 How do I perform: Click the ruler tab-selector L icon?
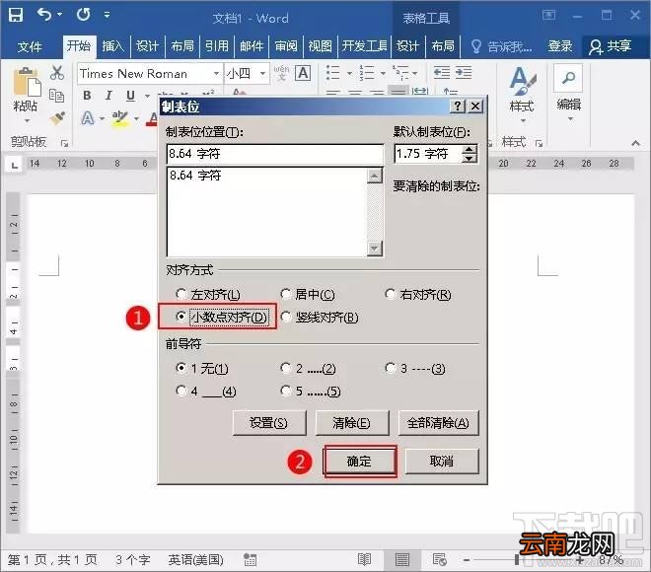tap(15, 165)
